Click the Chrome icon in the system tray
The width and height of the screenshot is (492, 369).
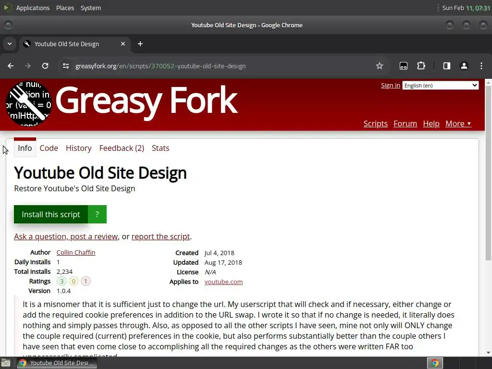(435, 363)
